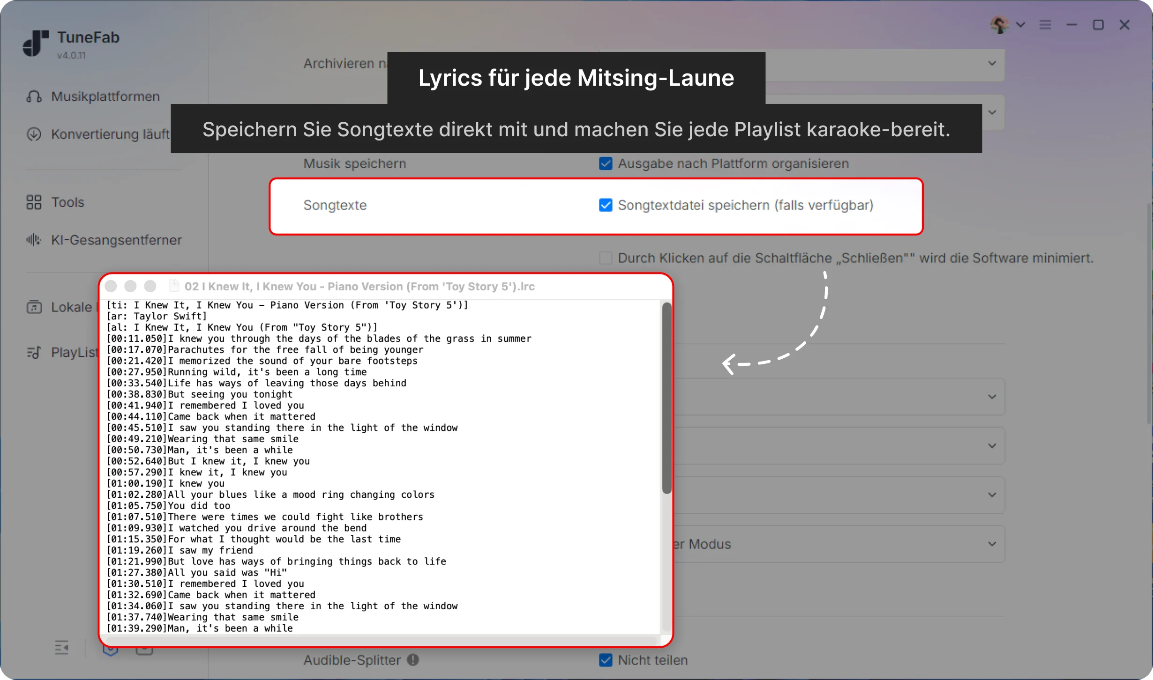This screenshot has width=1153, height=680.
Task: Click the lrc file document icon
Action: (174, 286)
